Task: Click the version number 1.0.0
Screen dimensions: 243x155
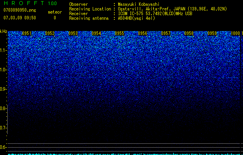Action: click(x=53, y=3)
